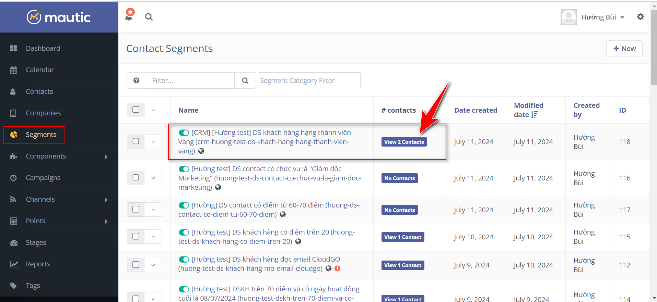
Task: Open the settings gear icon
Action: [640, 17]
